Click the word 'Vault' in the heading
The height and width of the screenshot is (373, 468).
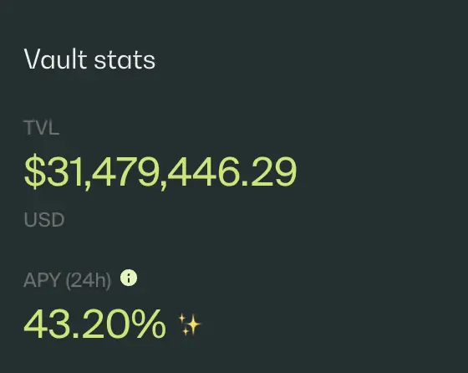55,59
